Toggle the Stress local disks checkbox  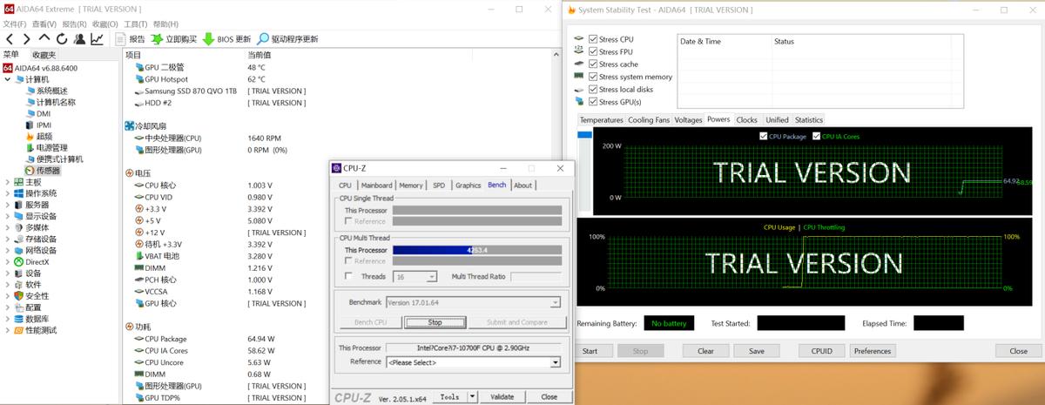pyautogui.click(x=593, y=89)
